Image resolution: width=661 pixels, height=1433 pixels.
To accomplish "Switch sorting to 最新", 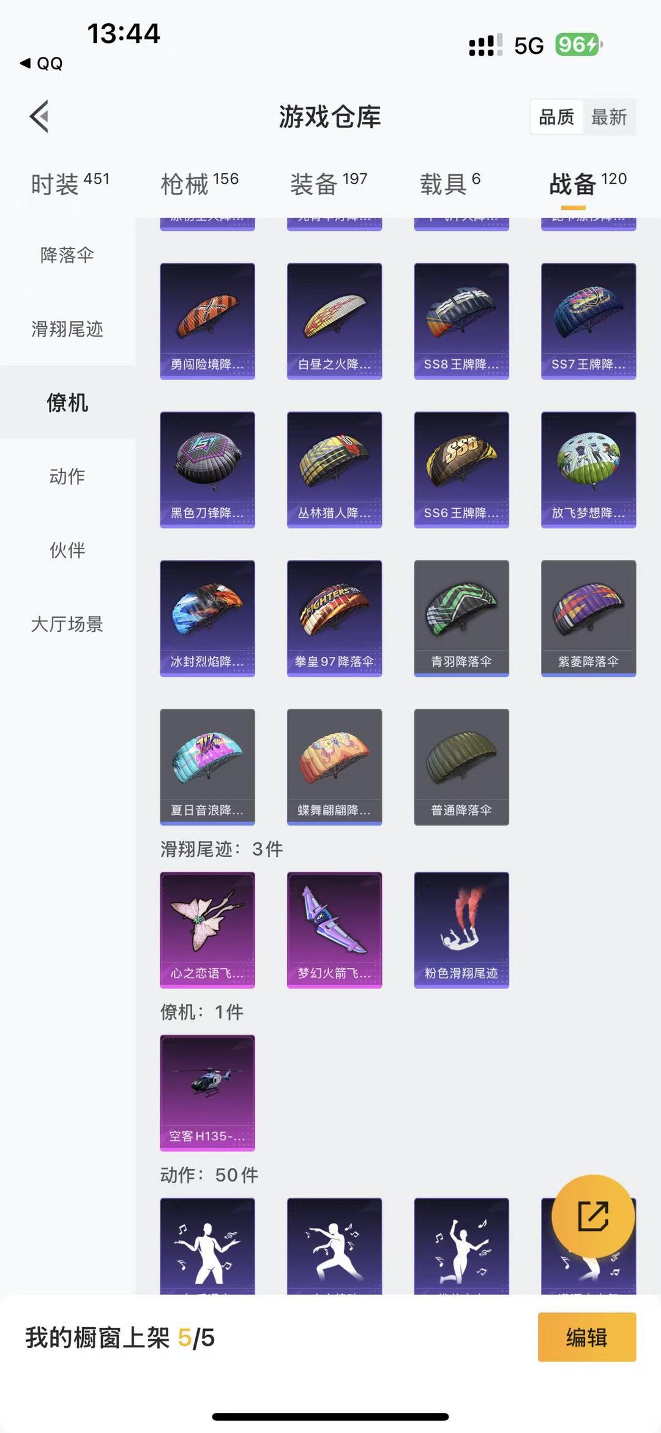I will click(x=609, y=117).
